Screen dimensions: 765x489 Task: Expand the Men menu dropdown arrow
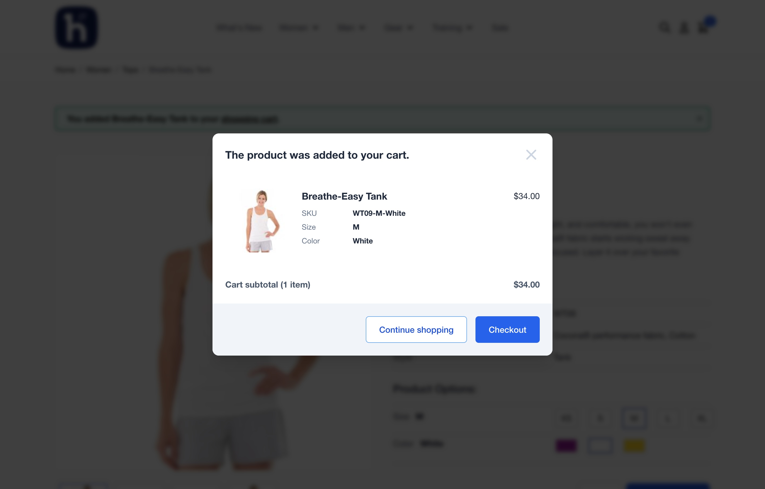tap(362, 28)
